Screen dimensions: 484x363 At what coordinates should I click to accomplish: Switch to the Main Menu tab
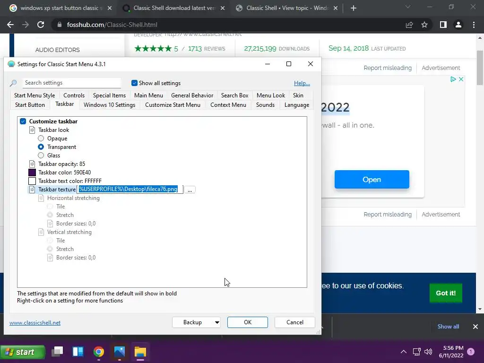(148, 95)
